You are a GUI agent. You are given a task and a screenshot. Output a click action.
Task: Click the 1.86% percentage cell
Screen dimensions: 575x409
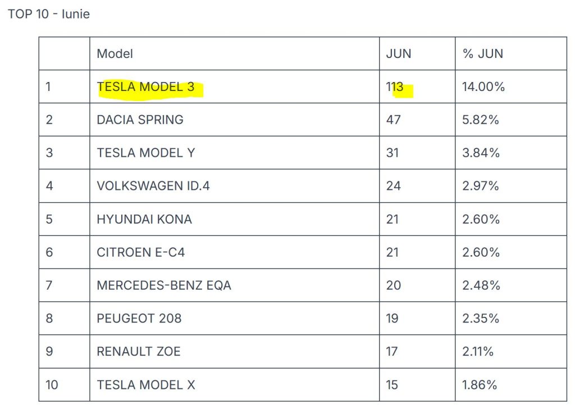coord(480,385)
